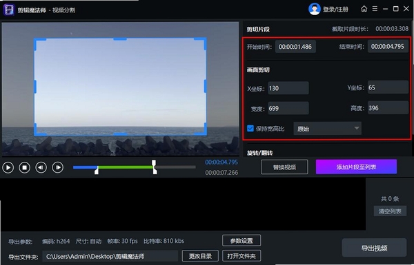Click the 更改目录 button
Screen dimensions: 414x265
[x=200, y=256]
